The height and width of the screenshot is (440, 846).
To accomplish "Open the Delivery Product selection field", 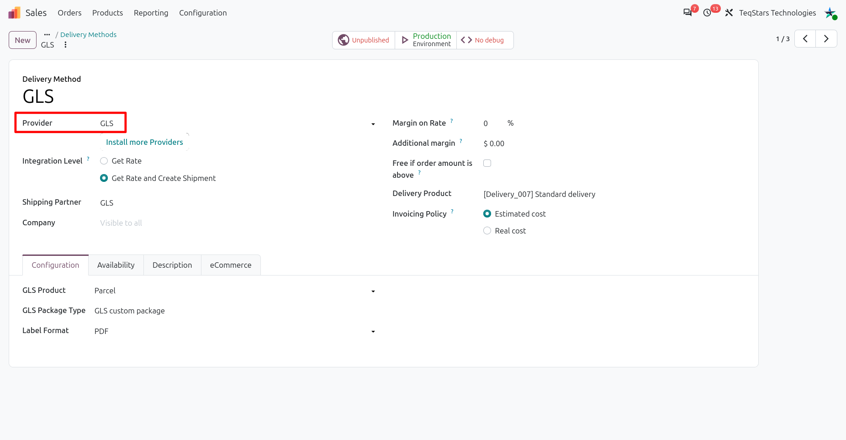I will coord(614,194).
